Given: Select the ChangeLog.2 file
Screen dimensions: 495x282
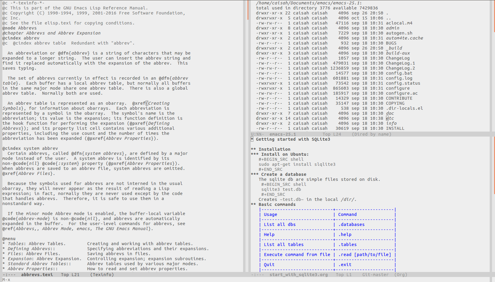Looking at the screenshot, I should (x=400, y=68).
